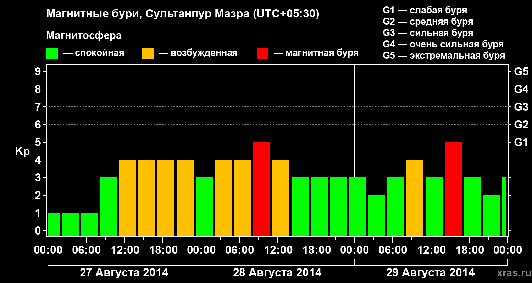Viewport: 532px width, 283px height.
Task: Click the — магнитная буря legend text
Action: [316, 53]
